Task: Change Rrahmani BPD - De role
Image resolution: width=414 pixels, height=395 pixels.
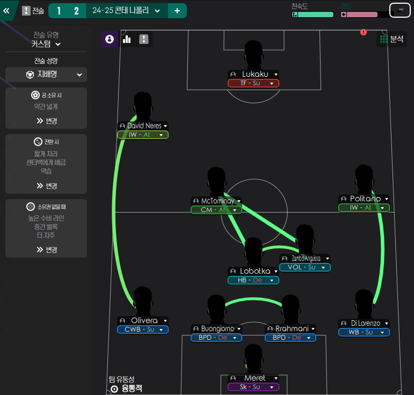Action: tap(290, 338)
